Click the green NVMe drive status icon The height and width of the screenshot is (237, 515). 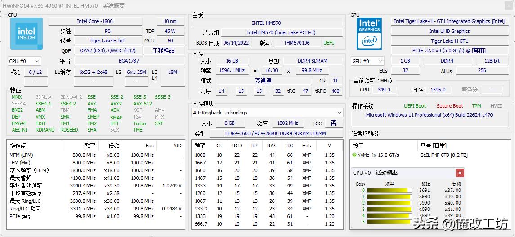[354, 155]
